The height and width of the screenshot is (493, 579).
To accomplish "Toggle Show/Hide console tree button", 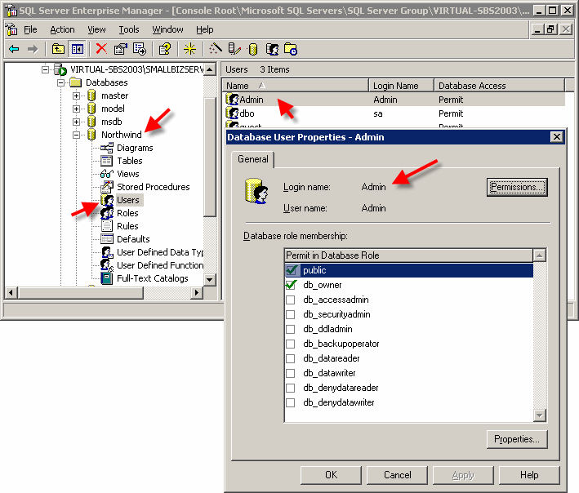I will click(x=78, y=49).
